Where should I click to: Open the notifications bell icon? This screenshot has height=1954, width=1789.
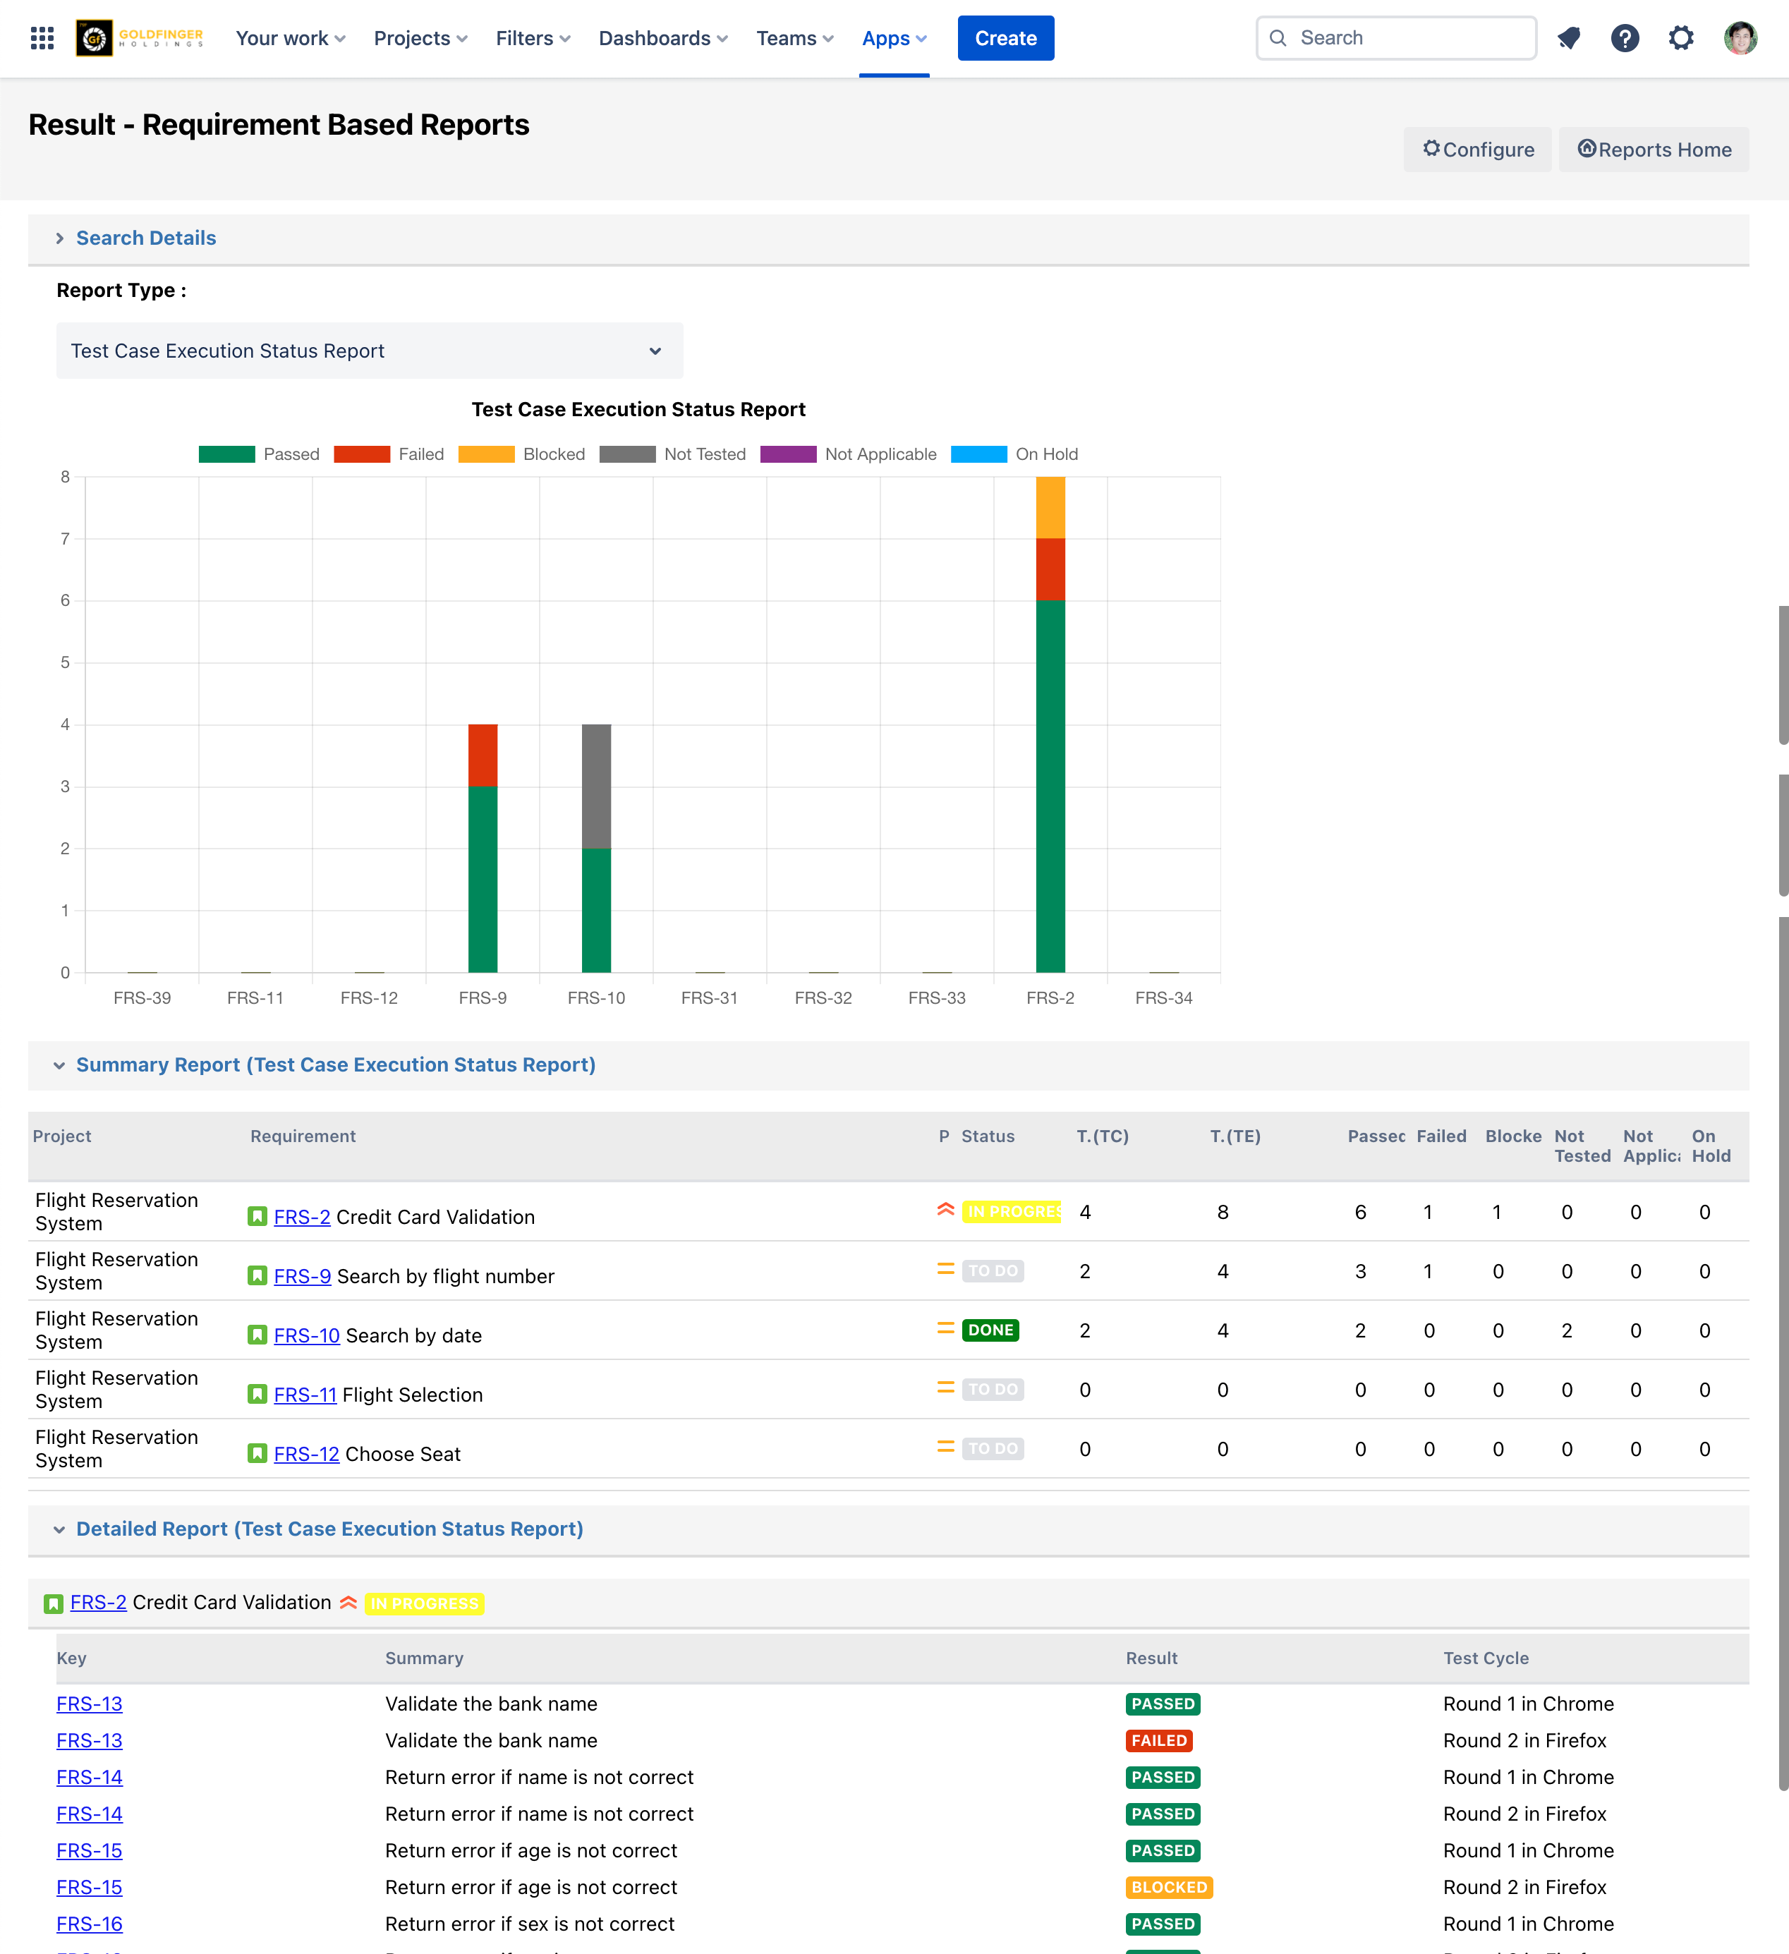(1569, 38)
